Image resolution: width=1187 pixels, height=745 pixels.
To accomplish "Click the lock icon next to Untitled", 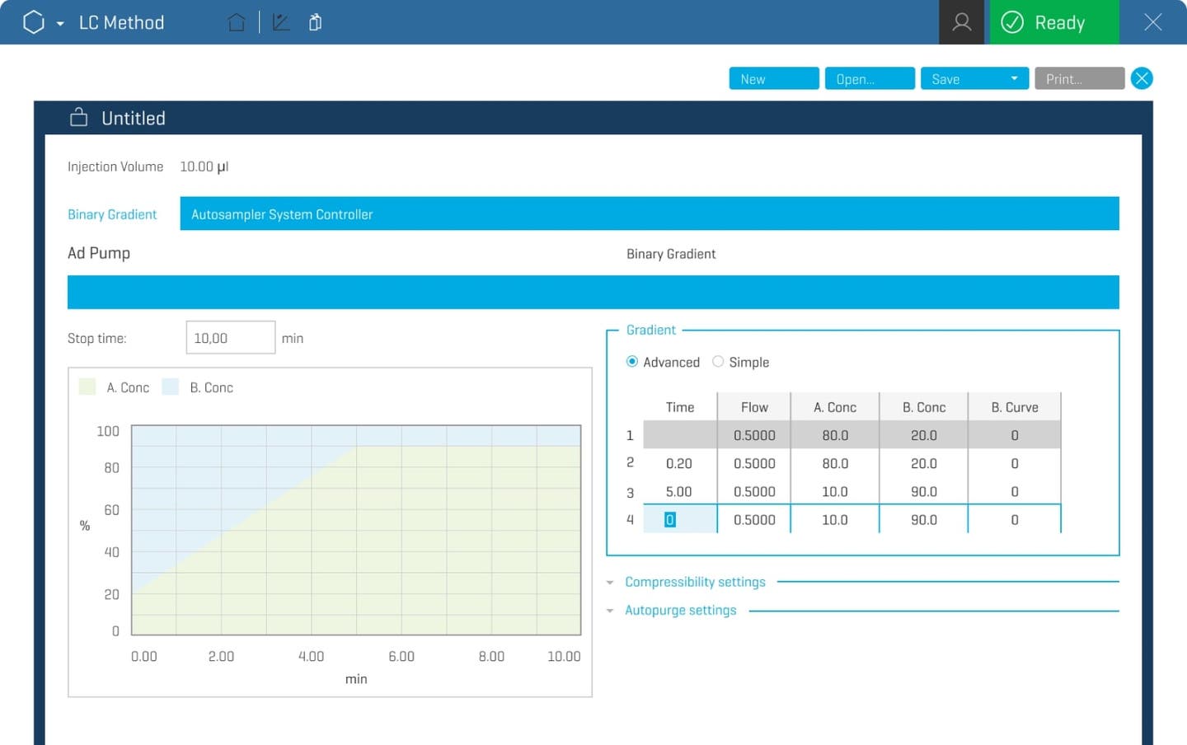I will click(x=78, y=117).
